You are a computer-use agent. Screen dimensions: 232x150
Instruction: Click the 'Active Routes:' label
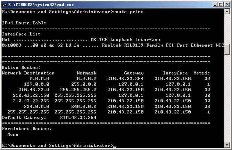click(21, 68)
